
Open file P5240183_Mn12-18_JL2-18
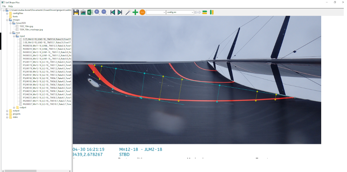(47, 82)
